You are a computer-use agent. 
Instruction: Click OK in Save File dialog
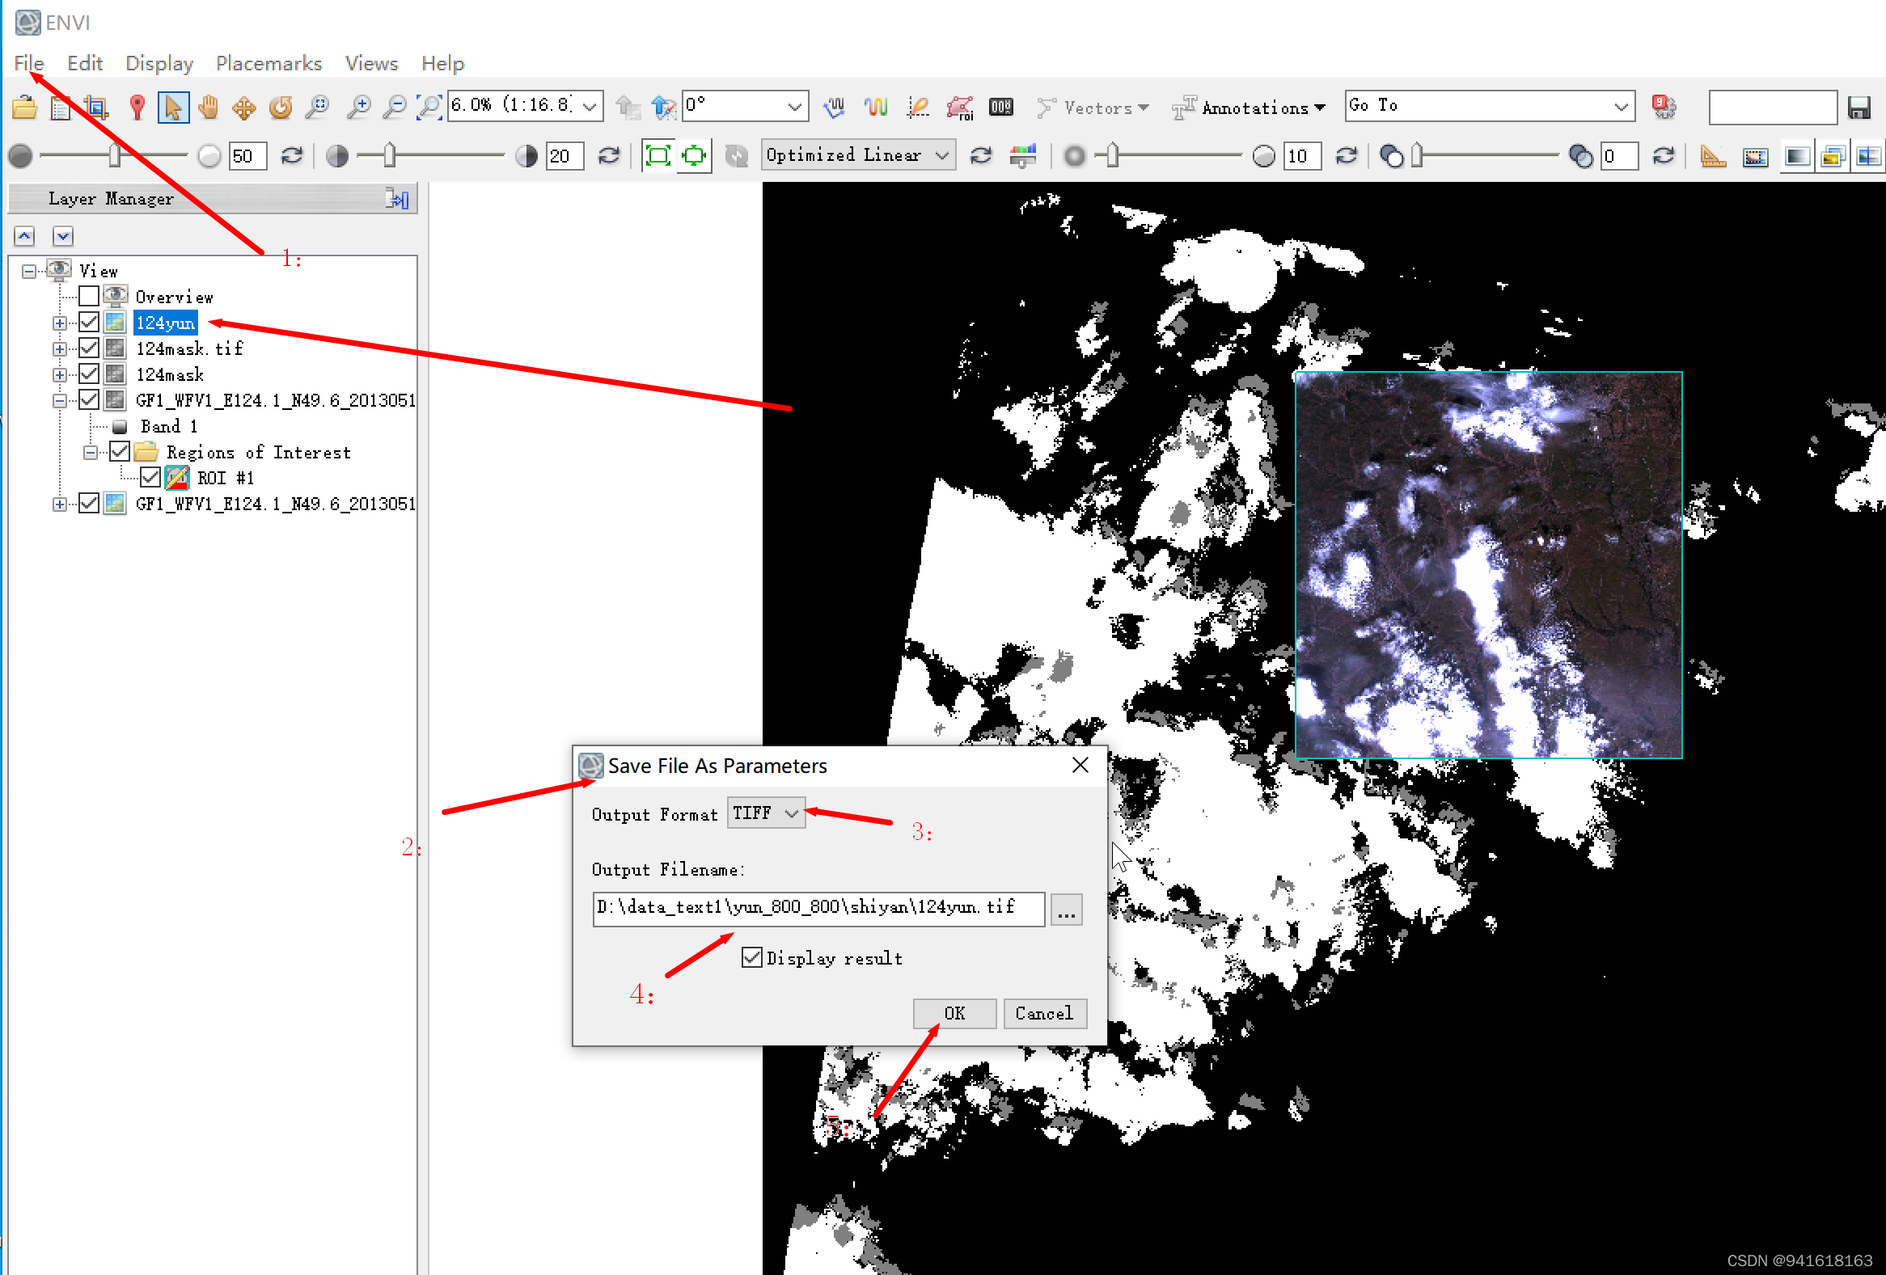(x=954, y=1013)
